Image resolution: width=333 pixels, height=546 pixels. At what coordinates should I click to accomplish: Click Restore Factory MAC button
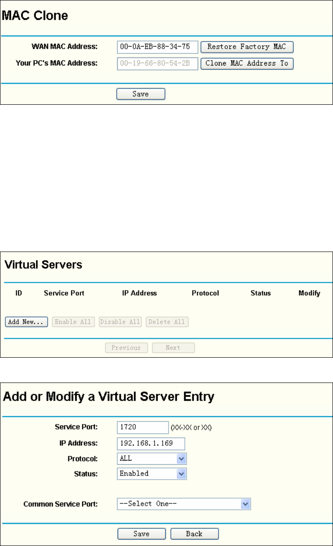(246, 47)
